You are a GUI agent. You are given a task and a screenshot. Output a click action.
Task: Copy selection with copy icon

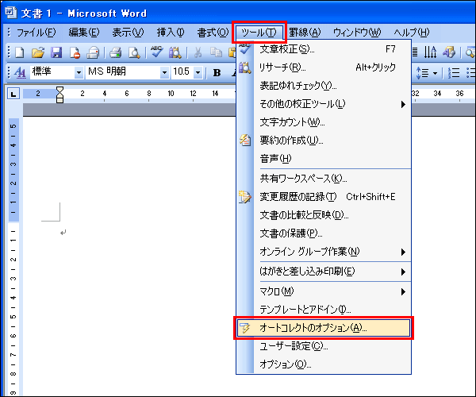click(216, 52)
